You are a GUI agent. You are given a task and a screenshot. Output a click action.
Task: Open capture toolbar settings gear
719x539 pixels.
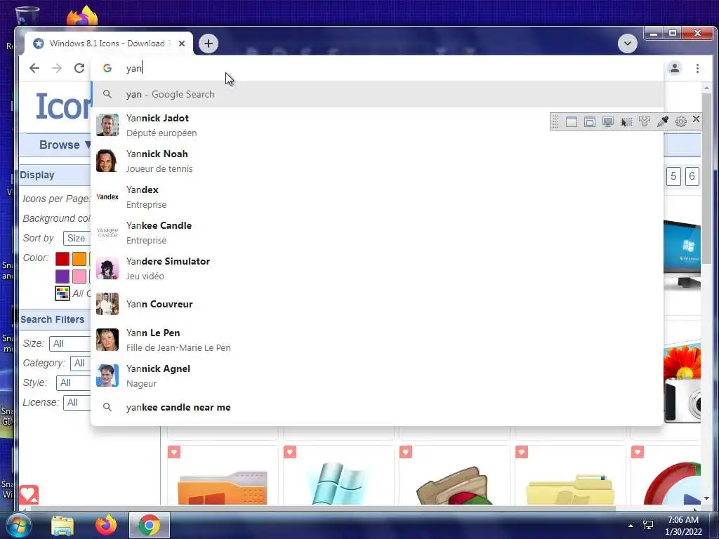click(681, 121)
